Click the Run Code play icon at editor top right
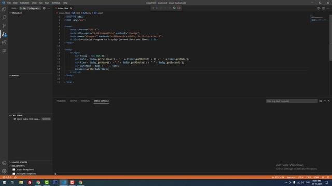 pos(319,8)
